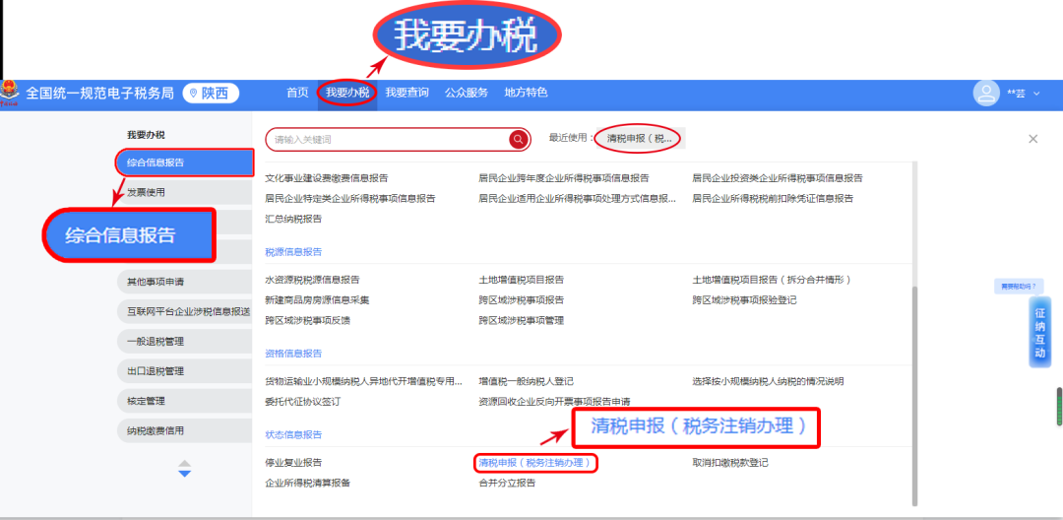Image resolution: width=1063 pixels, height=520 pixels.
Task: Click the tax bureau emblem logo
Action: 10,94
